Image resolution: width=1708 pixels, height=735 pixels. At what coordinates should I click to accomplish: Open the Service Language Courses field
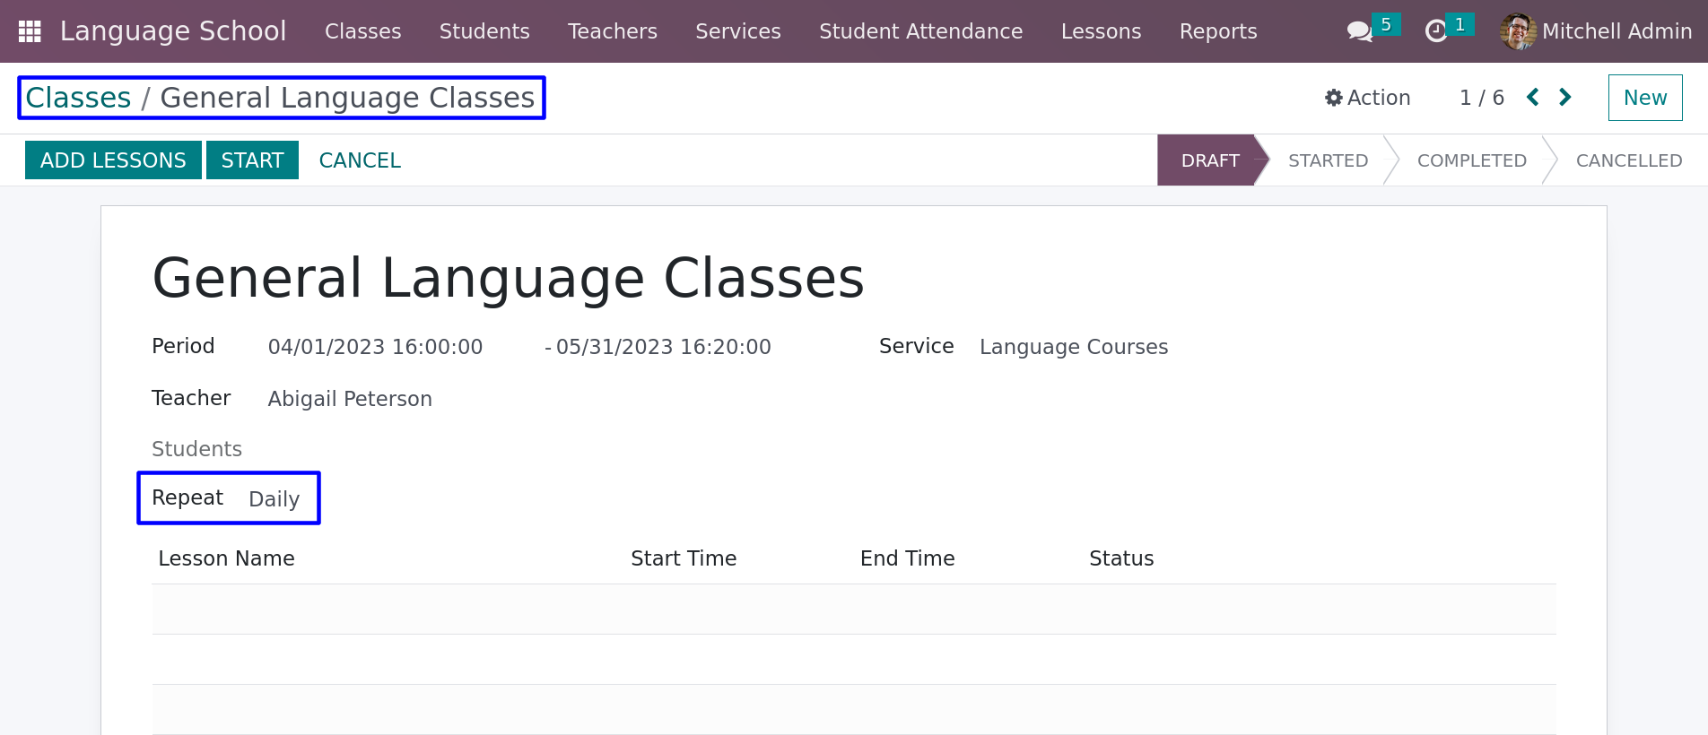tap(1074, 347)
